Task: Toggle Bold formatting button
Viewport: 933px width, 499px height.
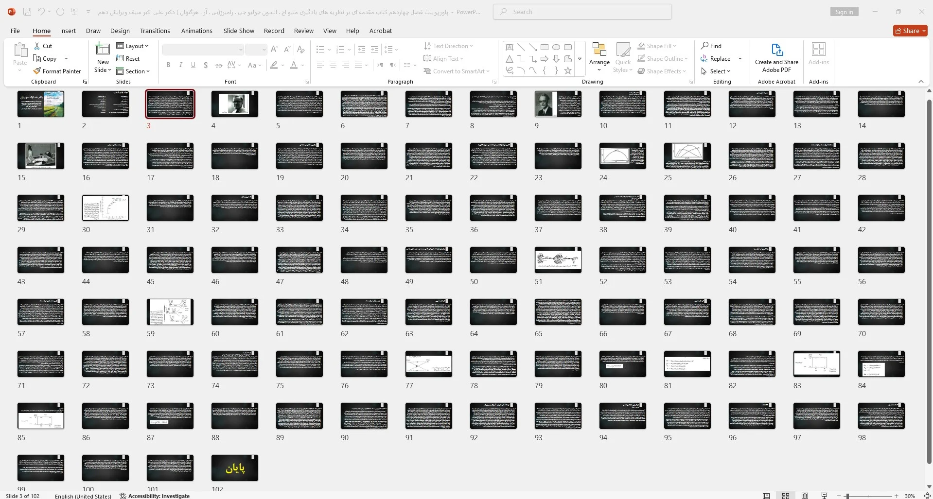Action: pyautogui.click(x=168, y=65)
